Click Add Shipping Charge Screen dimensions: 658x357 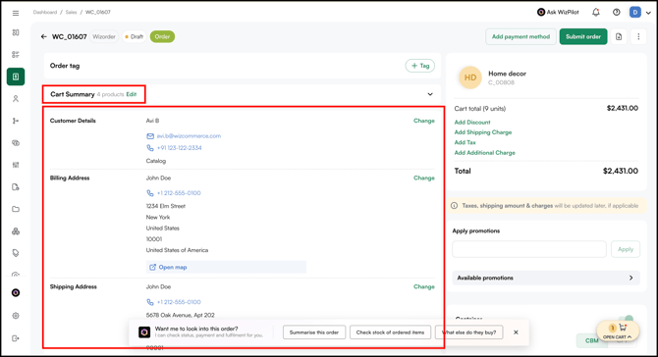[483, 132]
